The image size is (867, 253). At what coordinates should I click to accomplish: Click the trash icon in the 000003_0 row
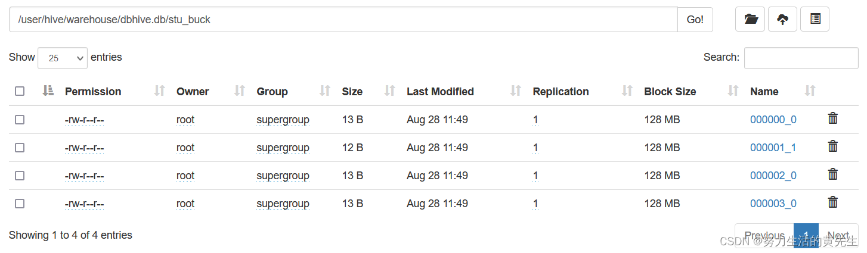pyautogui.click(x=833, y=202)
